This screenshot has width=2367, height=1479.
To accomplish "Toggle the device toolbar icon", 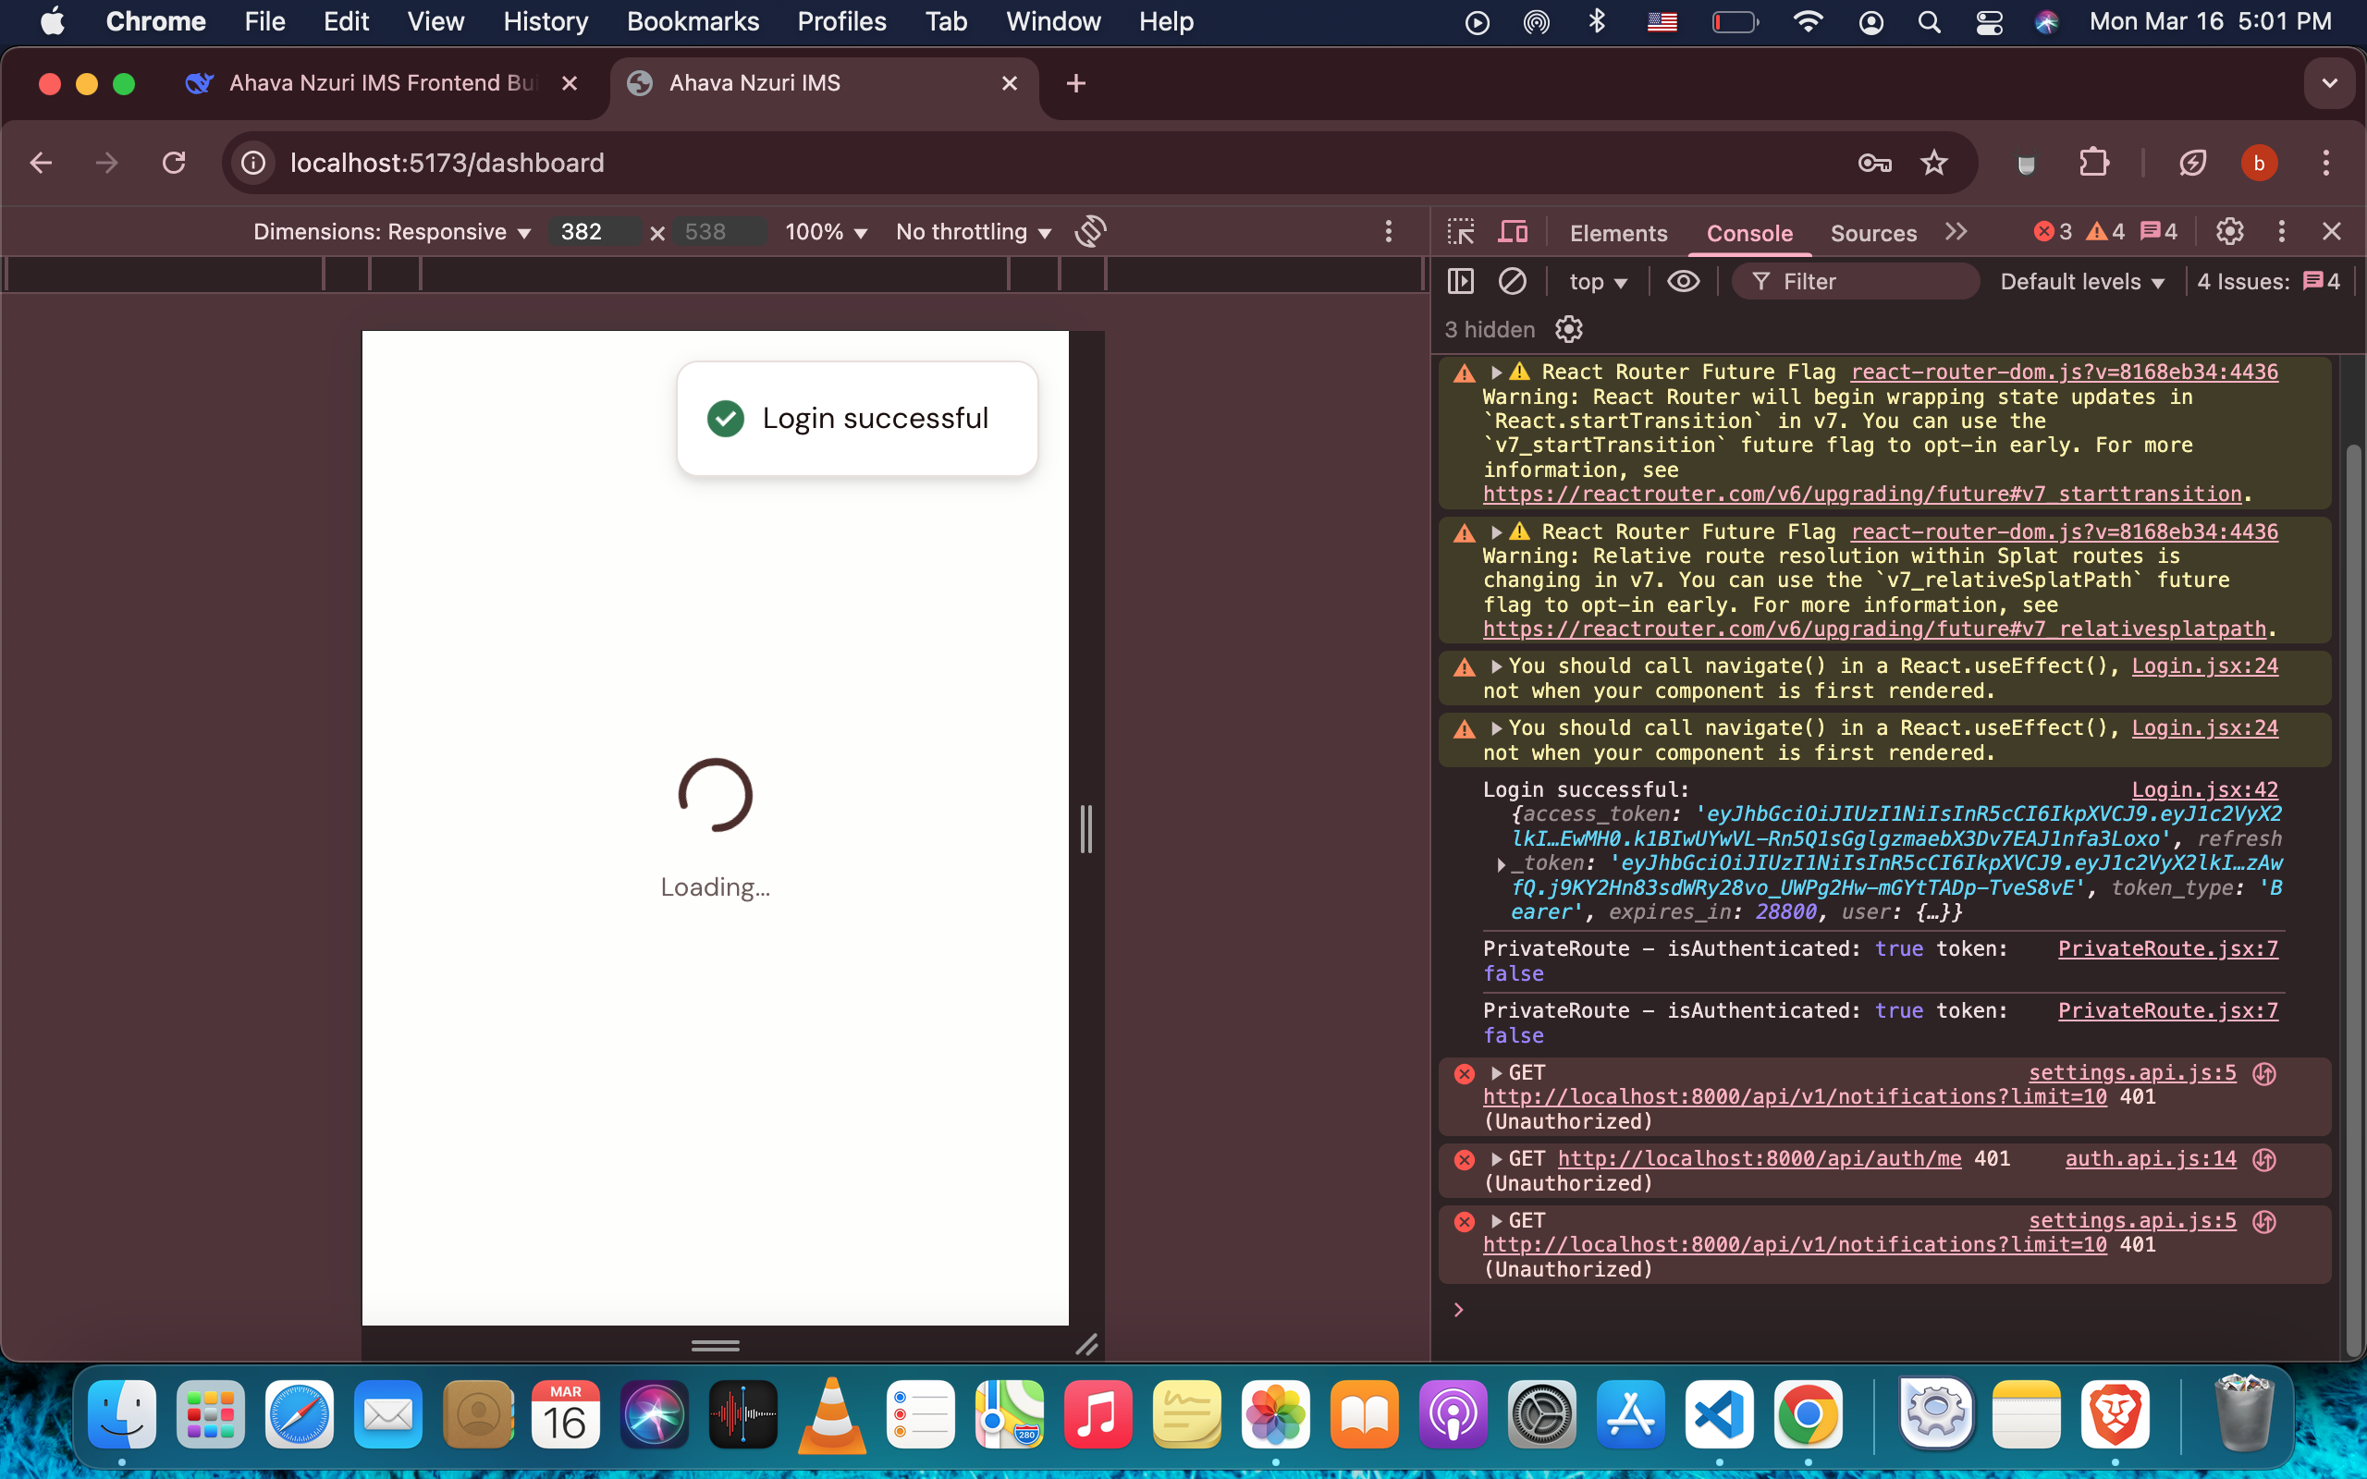I will click(1513, 232).
